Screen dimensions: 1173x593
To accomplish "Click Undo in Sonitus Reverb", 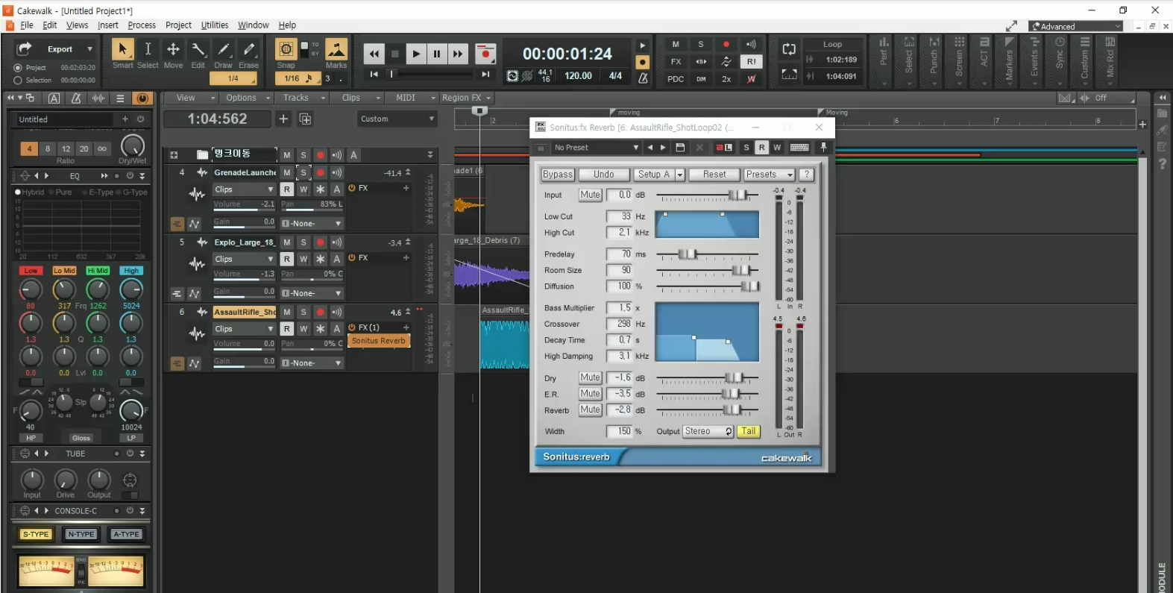I will click(604, 175).
